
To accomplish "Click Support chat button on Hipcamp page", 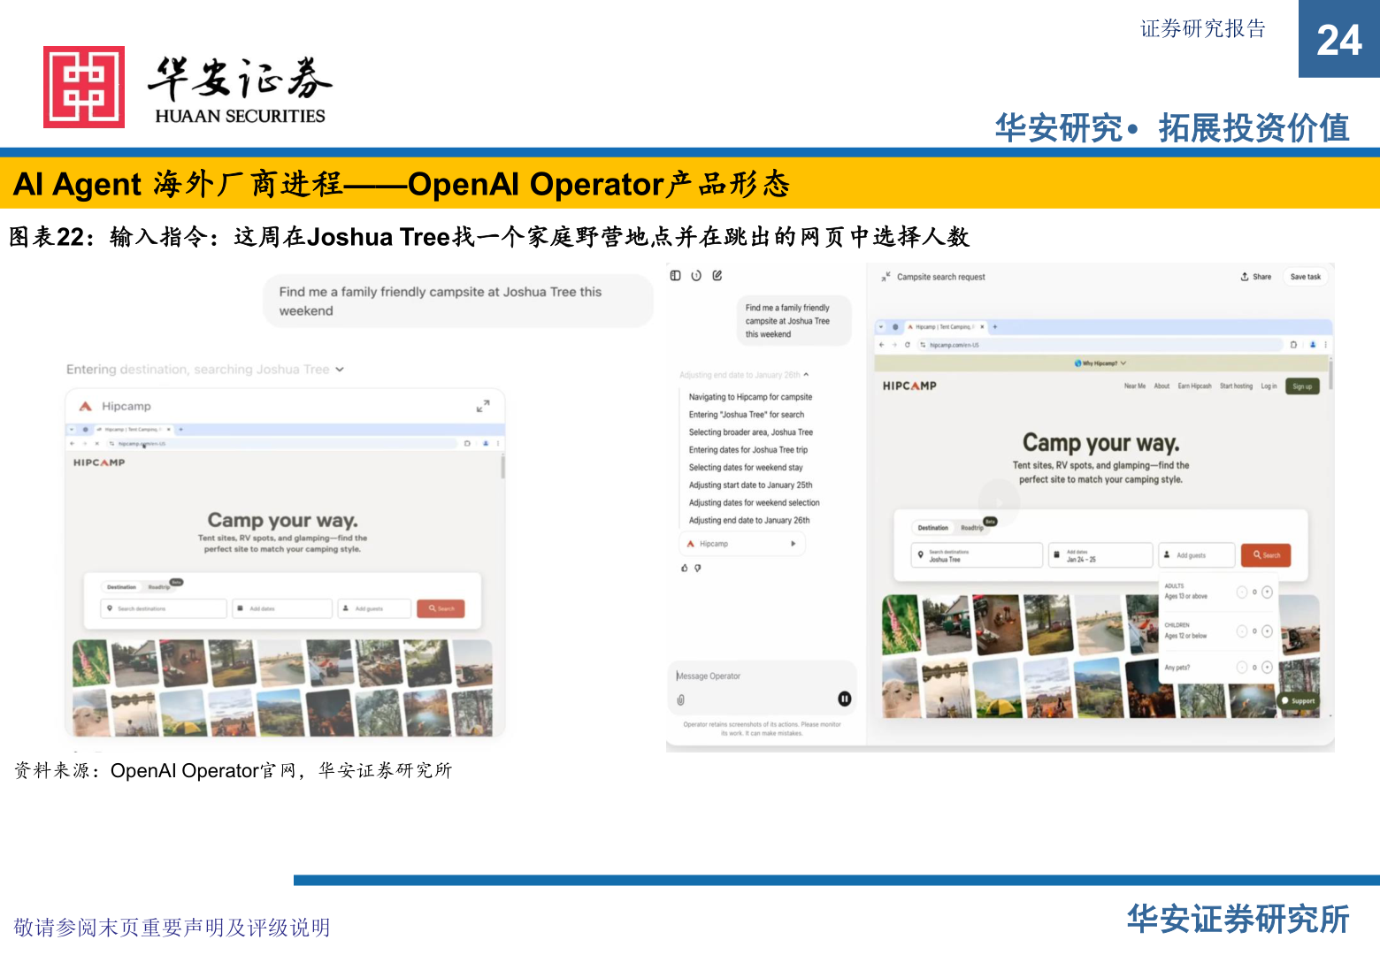I will click(x=1298, y=700).
